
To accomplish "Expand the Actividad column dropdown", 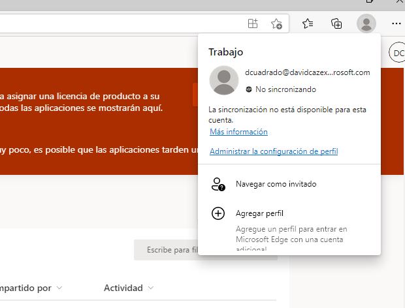I will coord(151,288).
